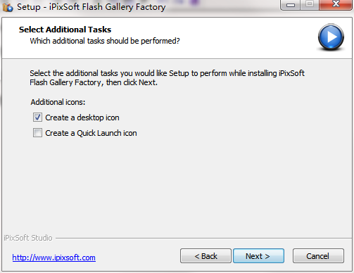
Task: Click the instruction paragraph about additional tasks
Action: (167, 78)
